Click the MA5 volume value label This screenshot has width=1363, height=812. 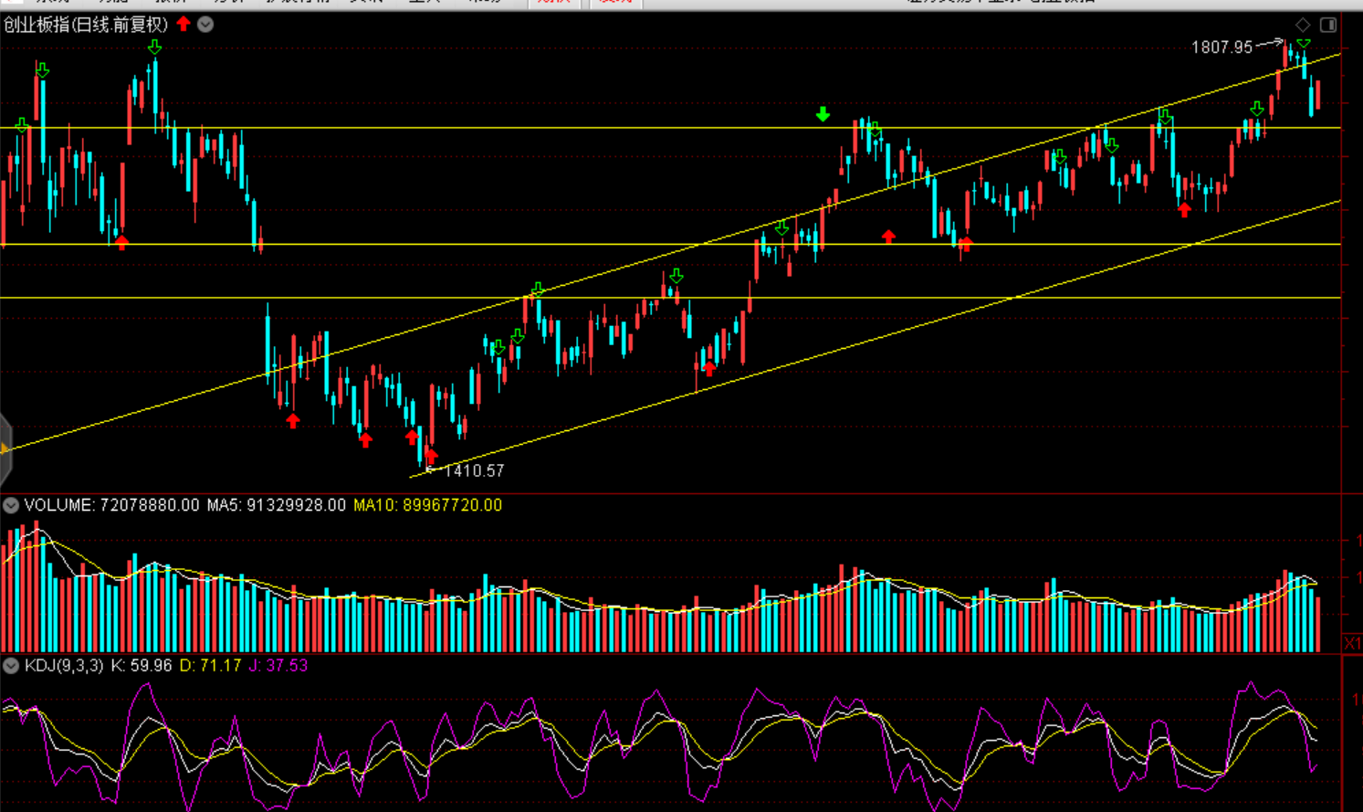pos(276,505)
